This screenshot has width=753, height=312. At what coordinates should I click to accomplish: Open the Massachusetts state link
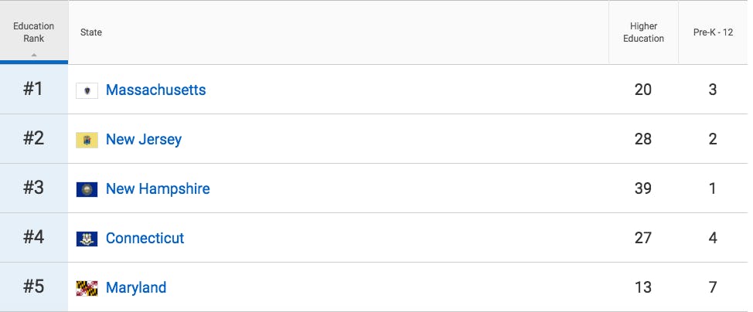click(x=155, y=90)
